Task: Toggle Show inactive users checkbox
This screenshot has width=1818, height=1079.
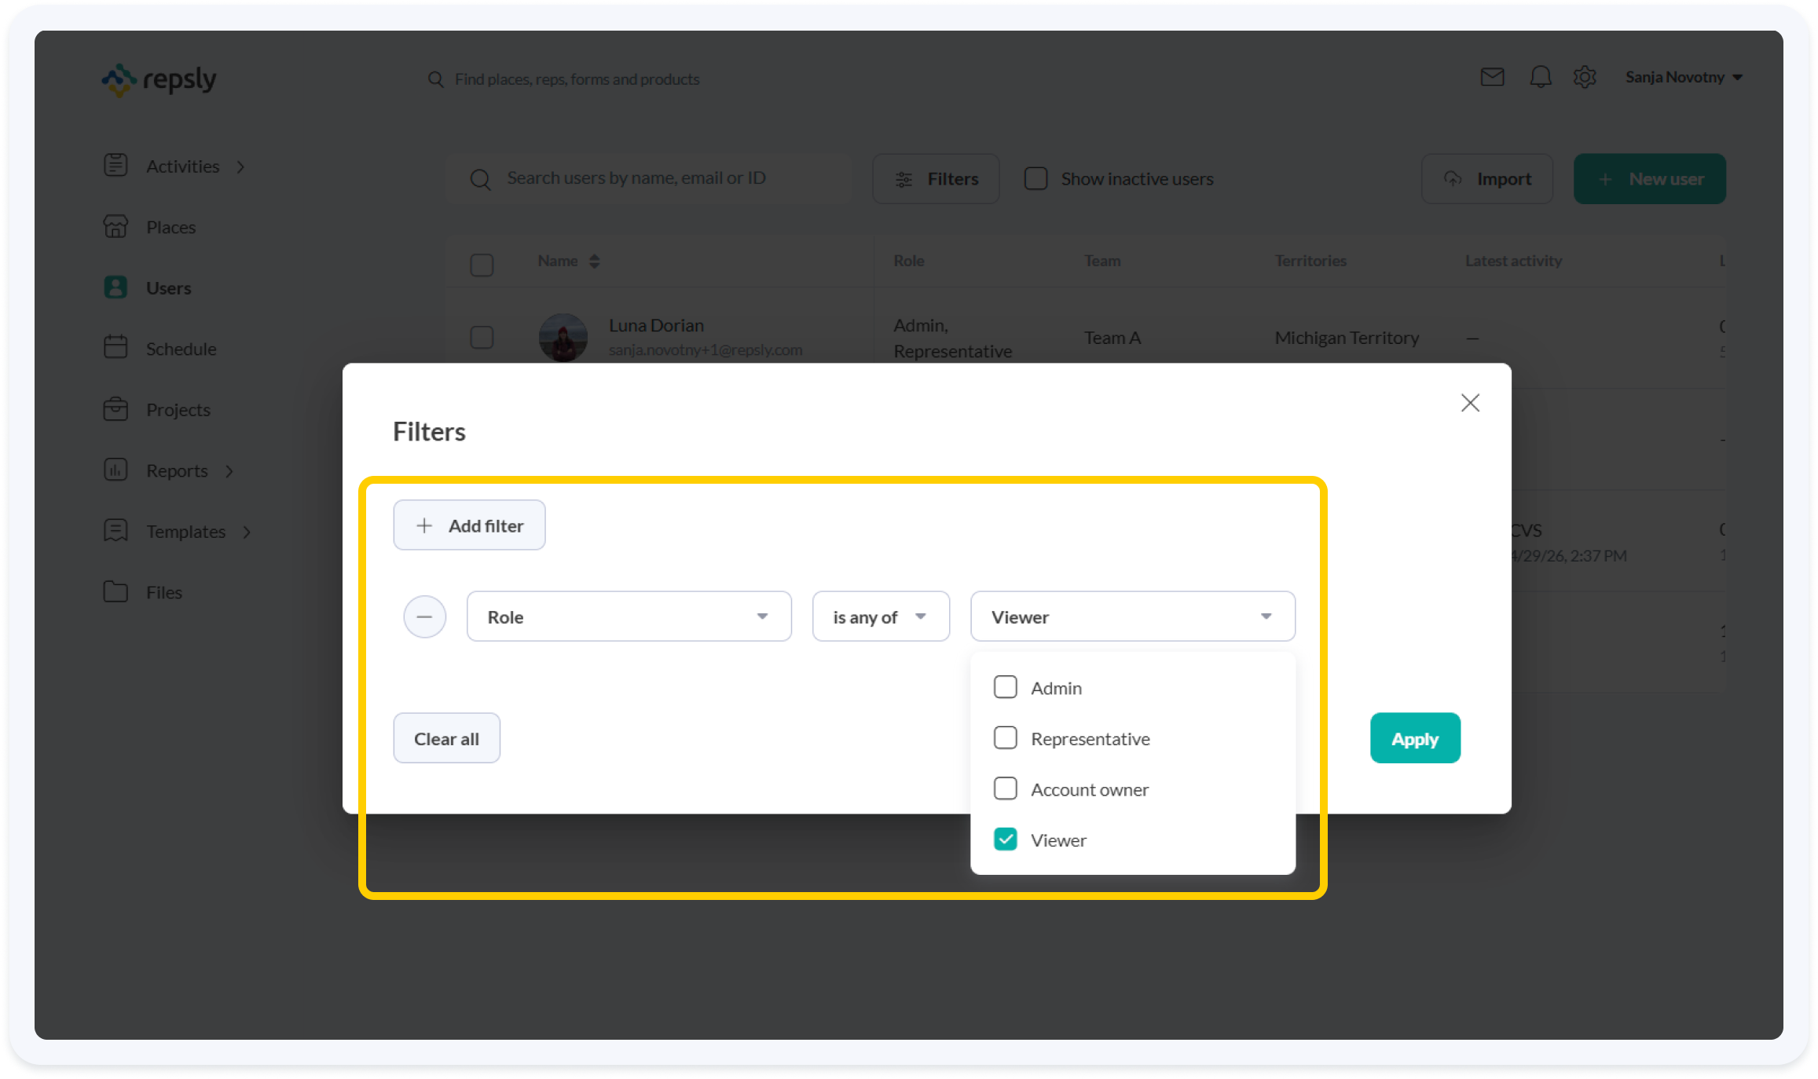Action: [1035, 178]
